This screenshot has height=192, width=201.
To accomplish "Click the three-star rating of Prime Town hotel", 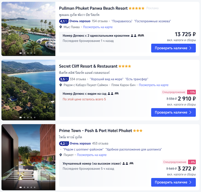I will (138, 131).
